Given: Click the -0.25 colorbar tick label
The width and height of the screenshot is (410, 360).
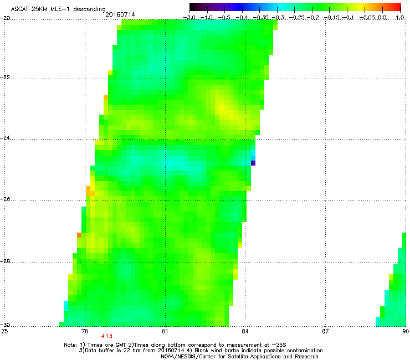Looking at the screenshot, I should point(296,18).
